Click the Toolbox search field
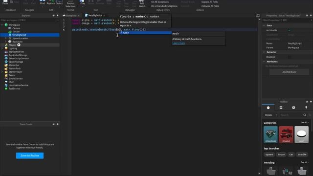The height and width of the screenshot is (176, 313). pyautogui.click(x=291, y=115)
